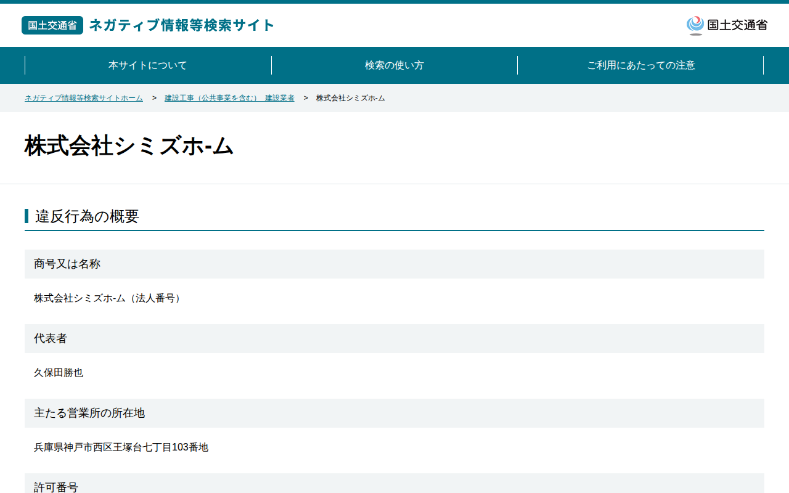Follow the ネガティブ情報等検索サイトホーム breadcrumb link

click(x=84, y=98)
